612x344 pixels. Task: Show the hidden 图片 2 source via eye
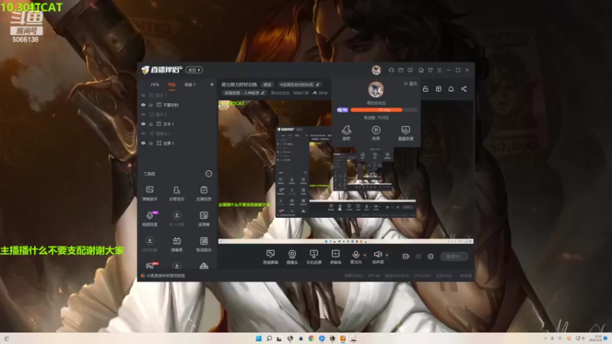(143, 114)
